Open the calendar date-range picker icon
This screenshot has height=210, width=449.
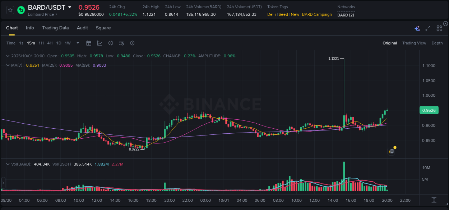pos(89,43)
